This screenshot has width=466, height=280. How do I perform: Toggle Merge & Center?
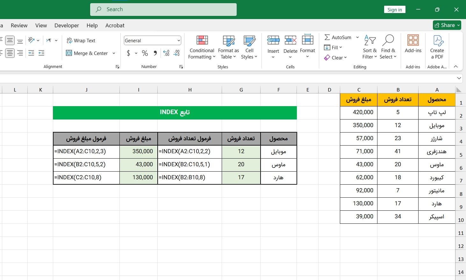(x=87, y=53)
